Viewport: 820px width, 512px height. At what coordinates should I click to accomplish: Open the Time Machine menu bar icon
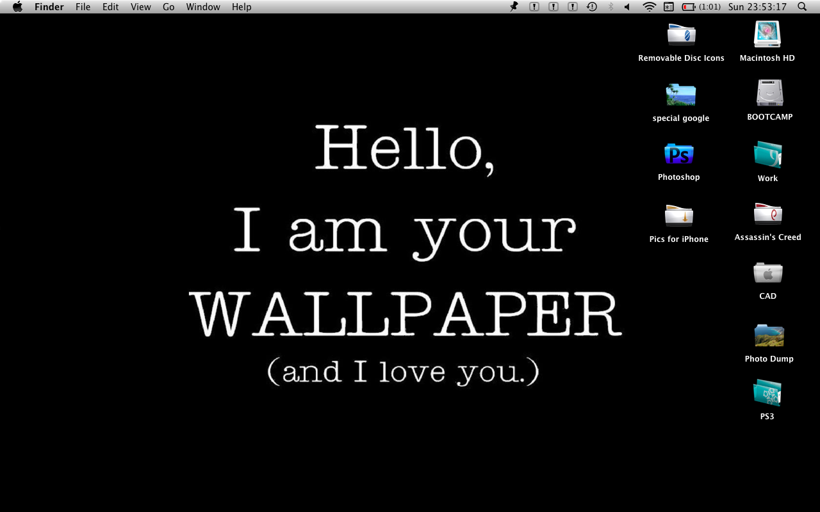pyautogui.click(x=591, y=6)
